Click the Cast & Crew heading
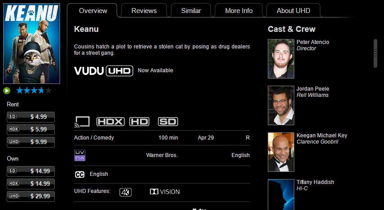This screenshot has width=384, height=210. pyautogui.click(x=292, y=29)
